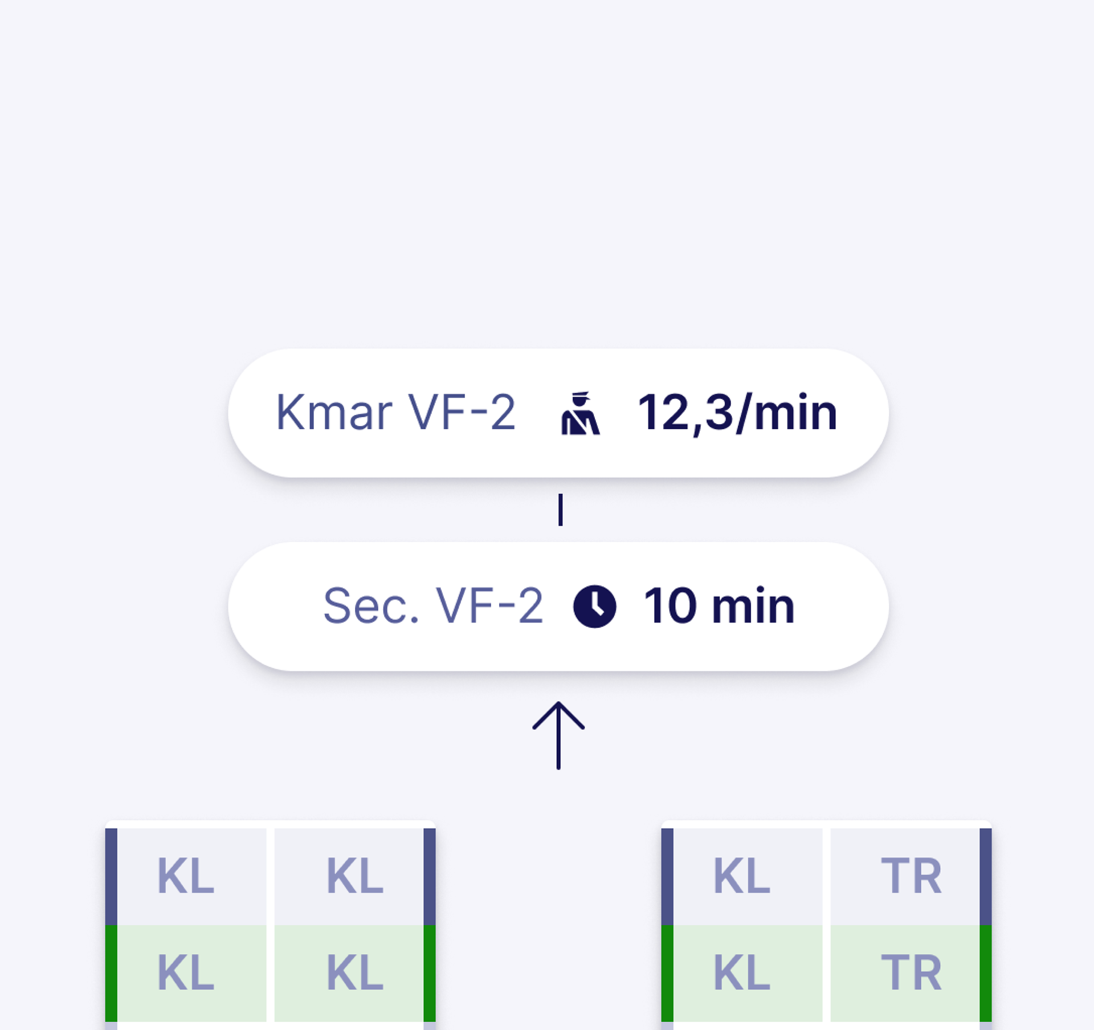Click the upward arrow below Sec. VF-2
The image size is (1094, 1030).
point(558,735)
